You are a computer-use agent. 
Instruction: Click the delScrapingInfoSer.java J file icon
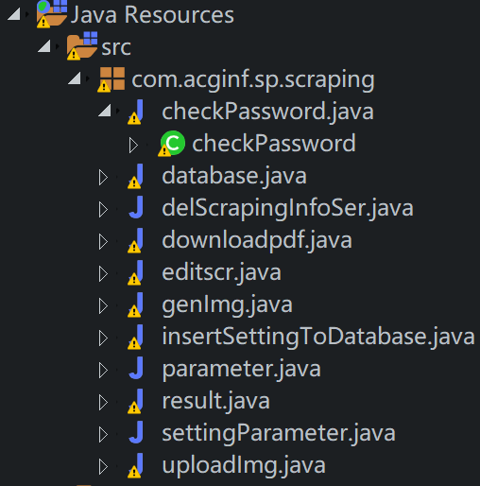[x=136, y=207]
